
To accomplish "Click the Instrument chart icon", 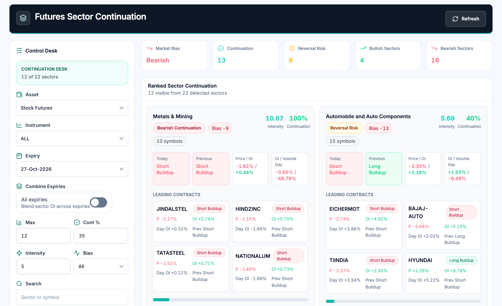I will [19, 125].
